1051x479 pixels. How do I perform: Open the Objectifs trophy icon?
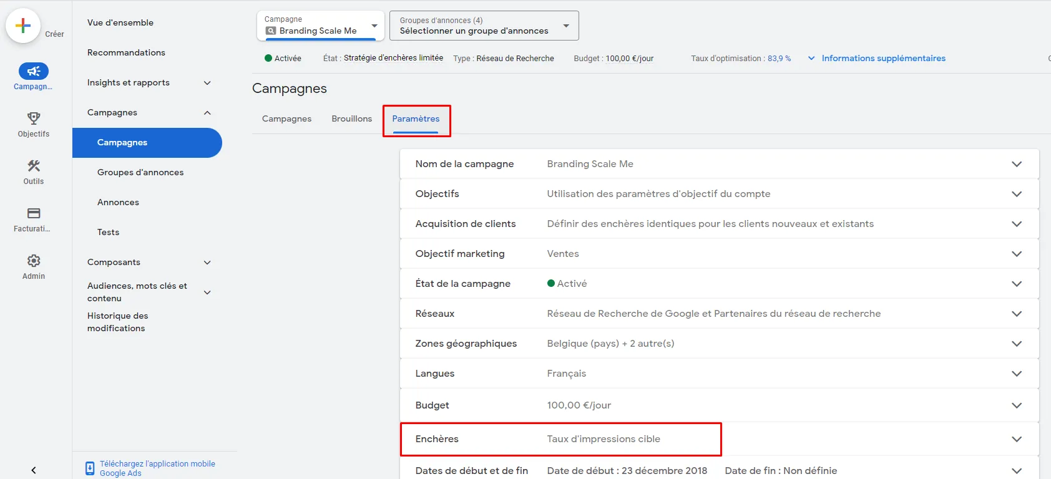(34, 118)
